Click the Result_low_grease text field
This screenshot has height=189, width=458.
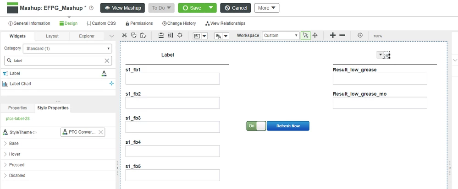(380, 79)
